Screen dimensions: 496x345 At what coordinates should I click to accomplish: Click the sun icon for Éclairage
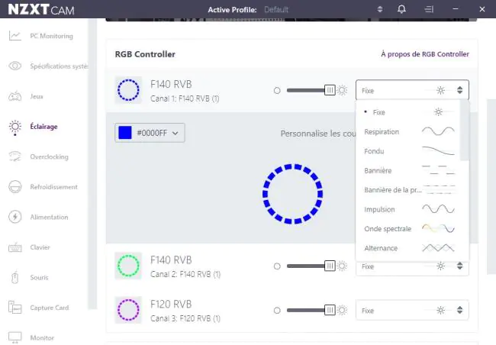(14, 127)
